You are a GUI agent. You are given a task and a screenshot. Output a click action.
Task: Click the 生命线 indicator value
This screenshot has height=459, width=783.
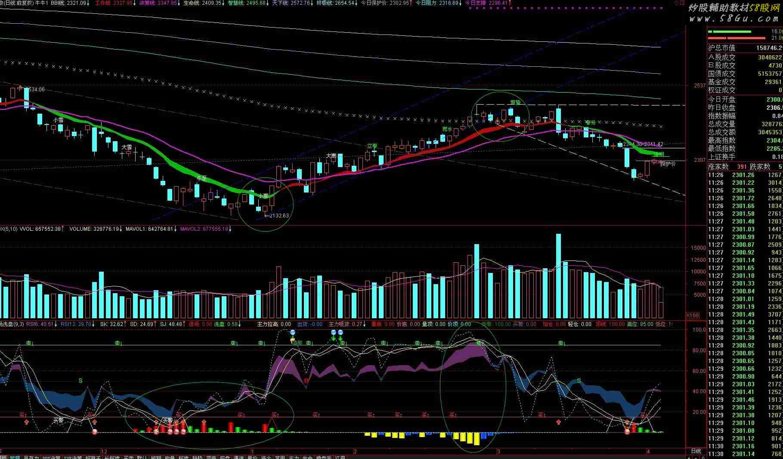(x=203, y=3)
